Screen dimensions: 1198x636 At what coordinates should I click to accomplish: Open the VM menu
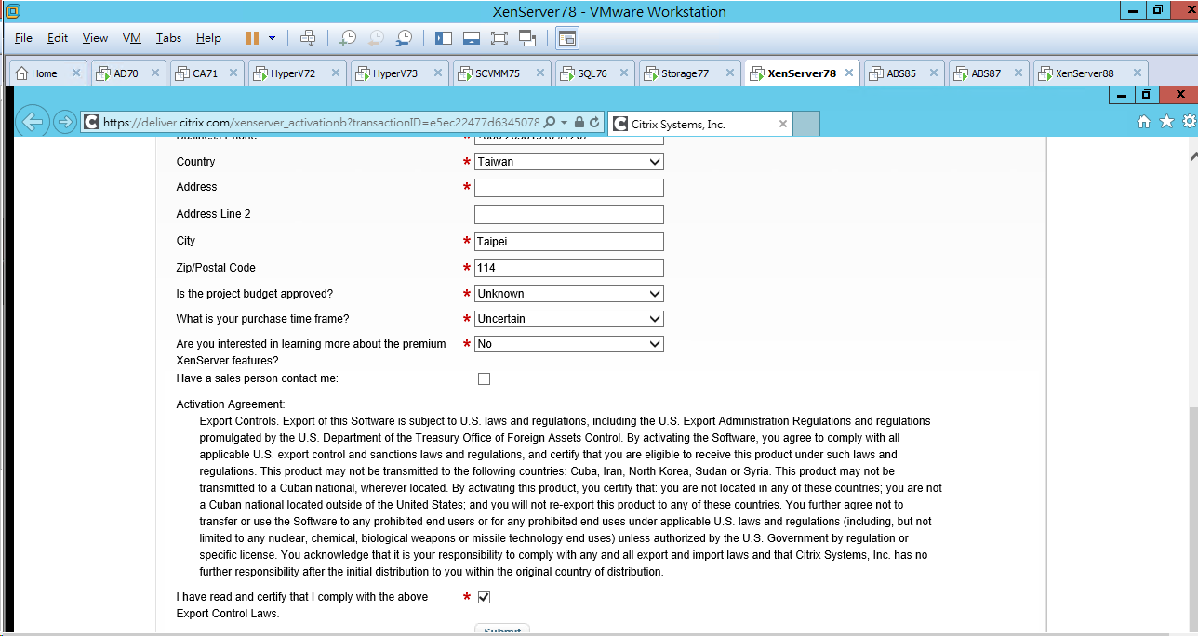132,38
